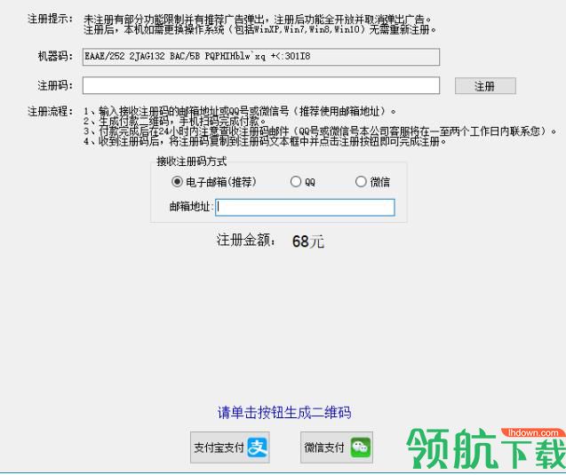Click the WeChat logo icon
566x475 pixels.
[361, 447]
